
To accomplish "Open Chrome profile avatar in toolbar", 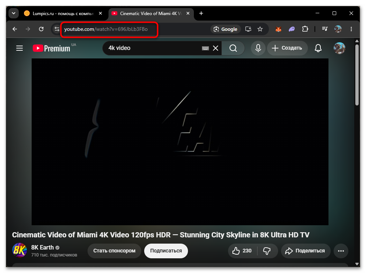I will [x=338, y=29].
